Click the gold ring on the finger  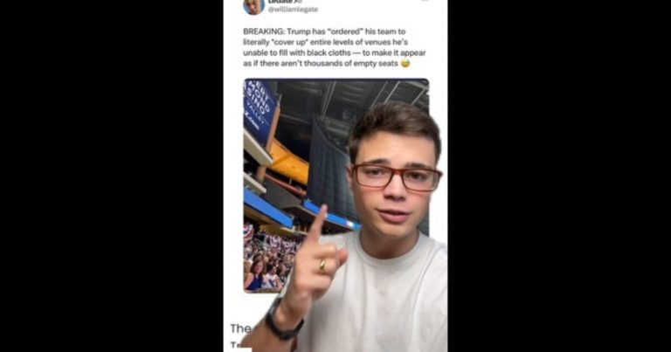[x=322, y=266]
